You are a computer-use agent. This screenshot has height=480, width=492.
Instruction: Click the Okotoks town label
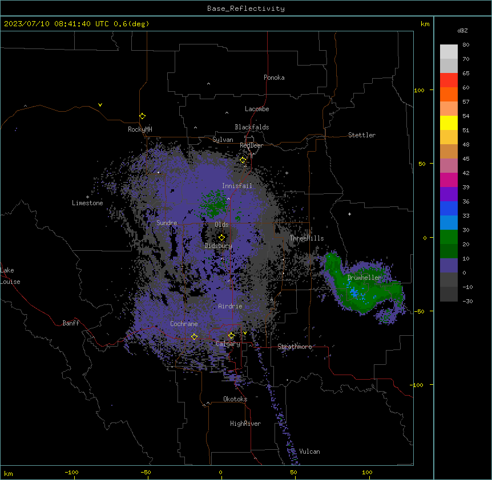(x=235, y=399)
